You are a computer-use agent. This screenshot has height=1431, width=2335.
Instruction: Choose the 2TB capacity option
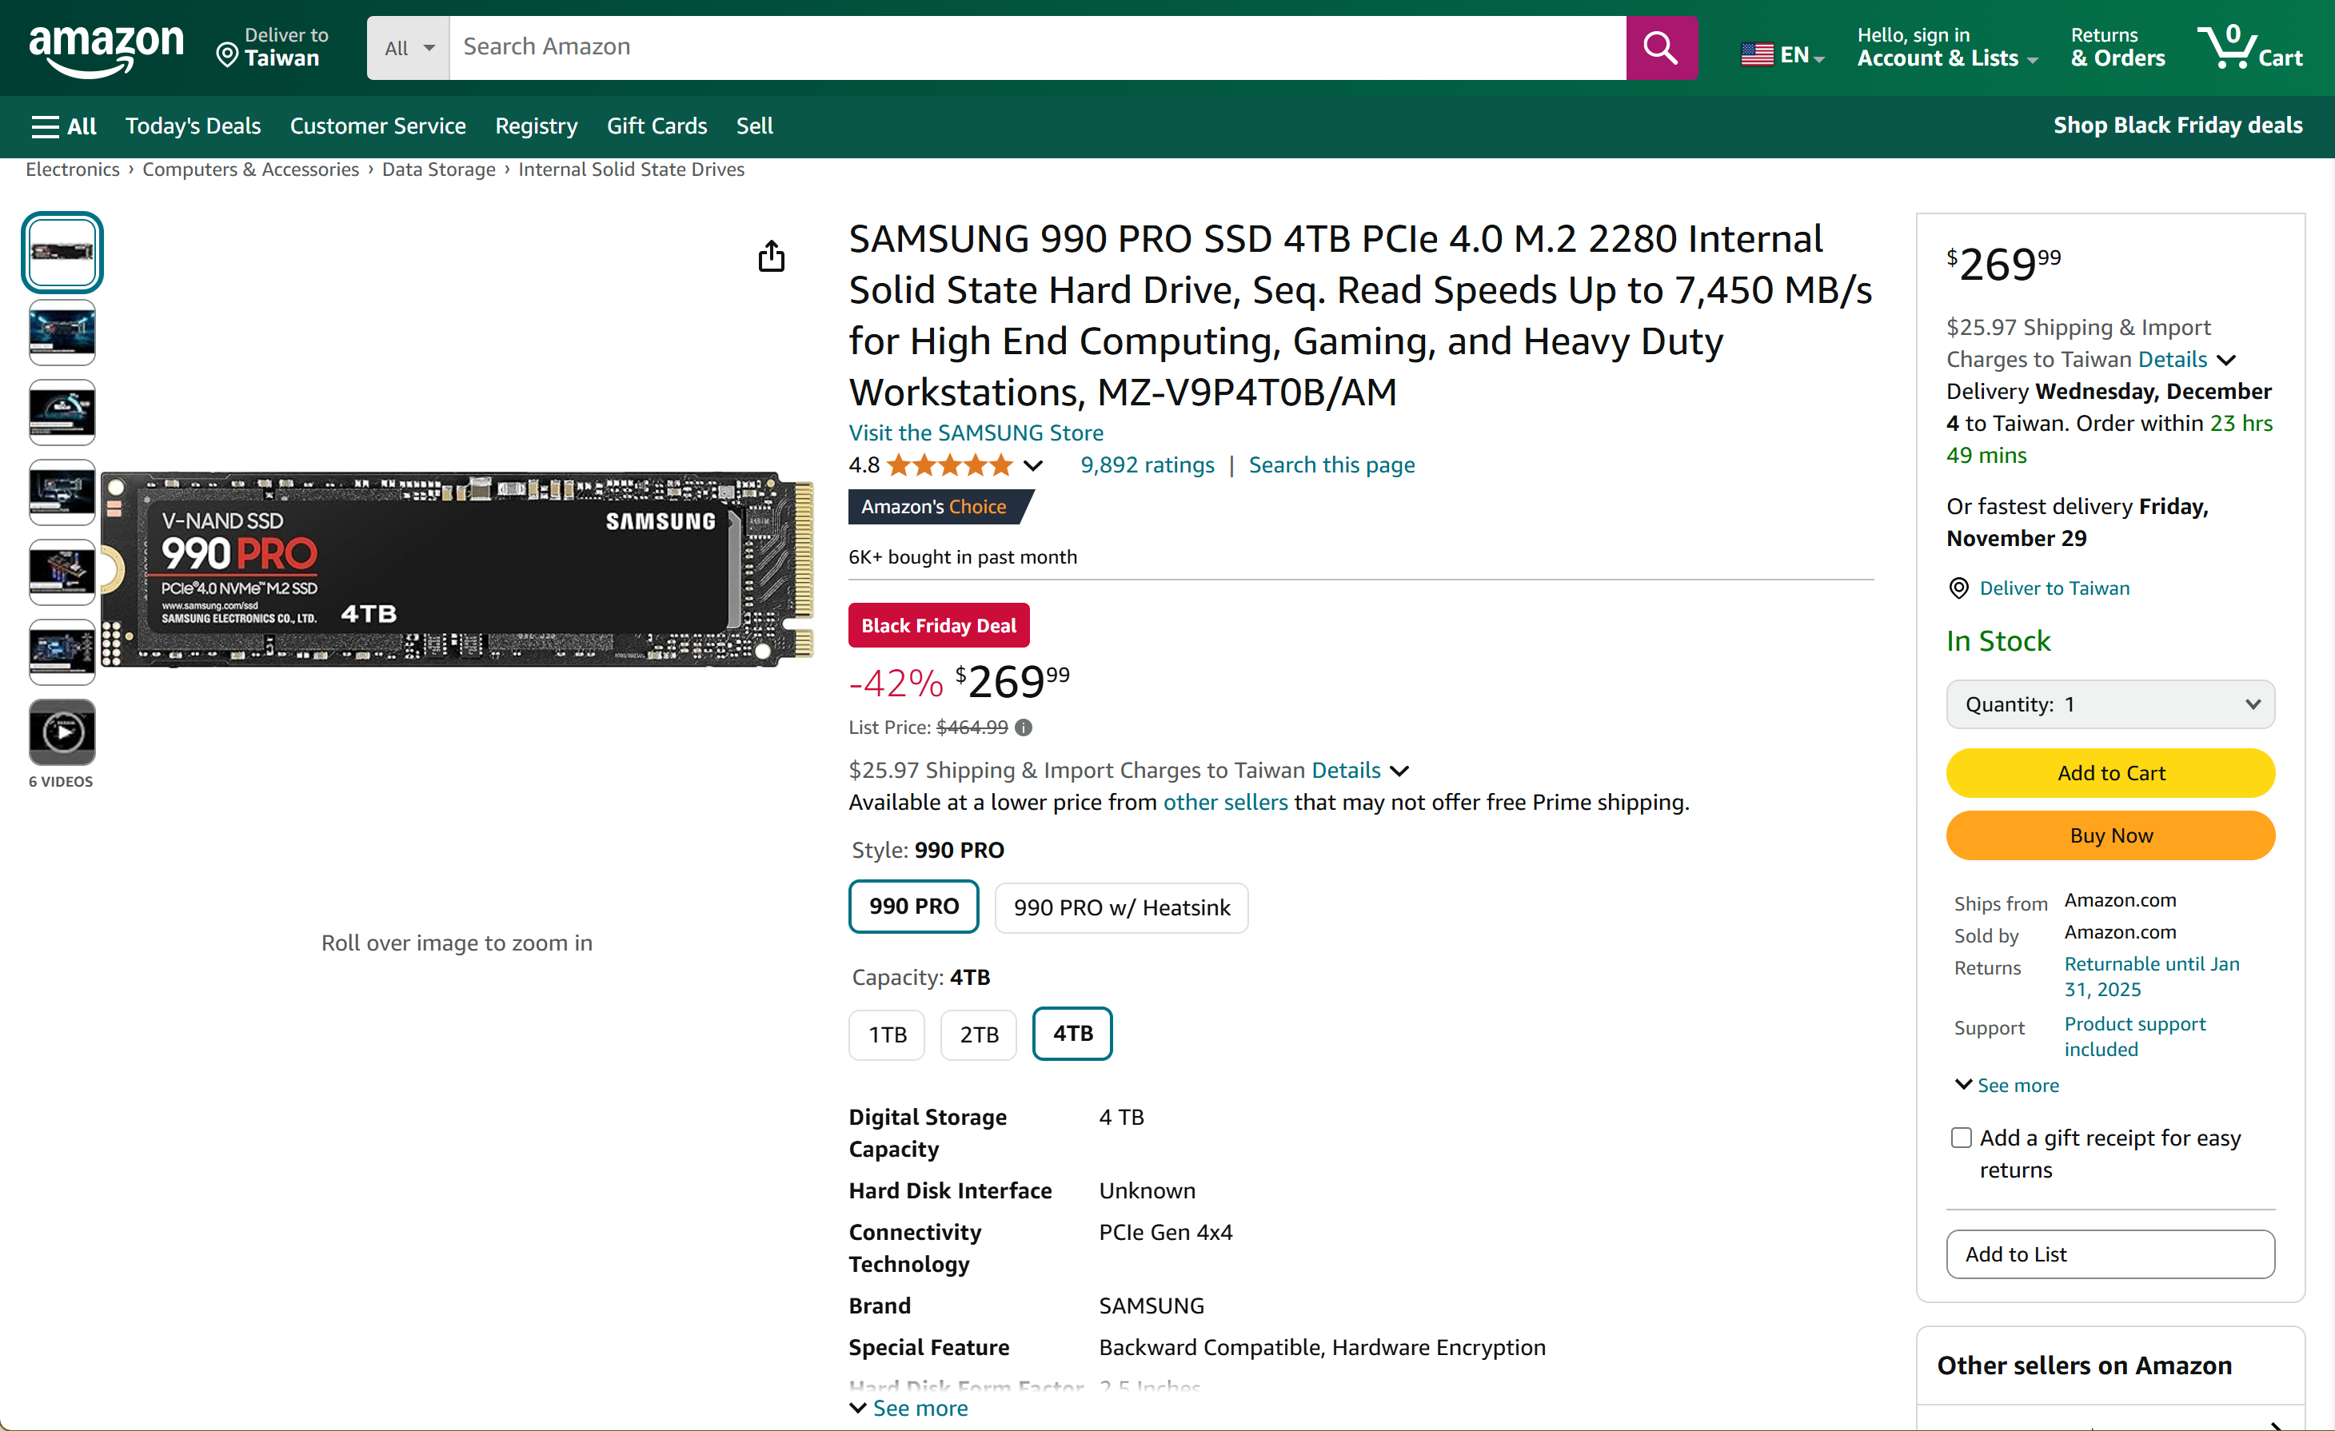[978, 1034]
